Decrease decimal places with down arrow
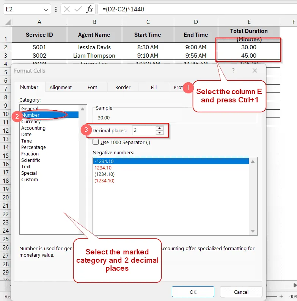Viewport: 297px width, 301px height. coord(159,133)
